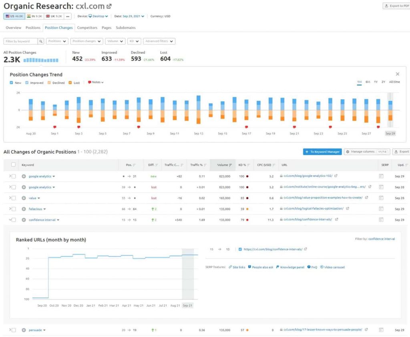Open SERP snapshot for fallacious row
Screen dimensions: 410x337
tap(381, 209)
